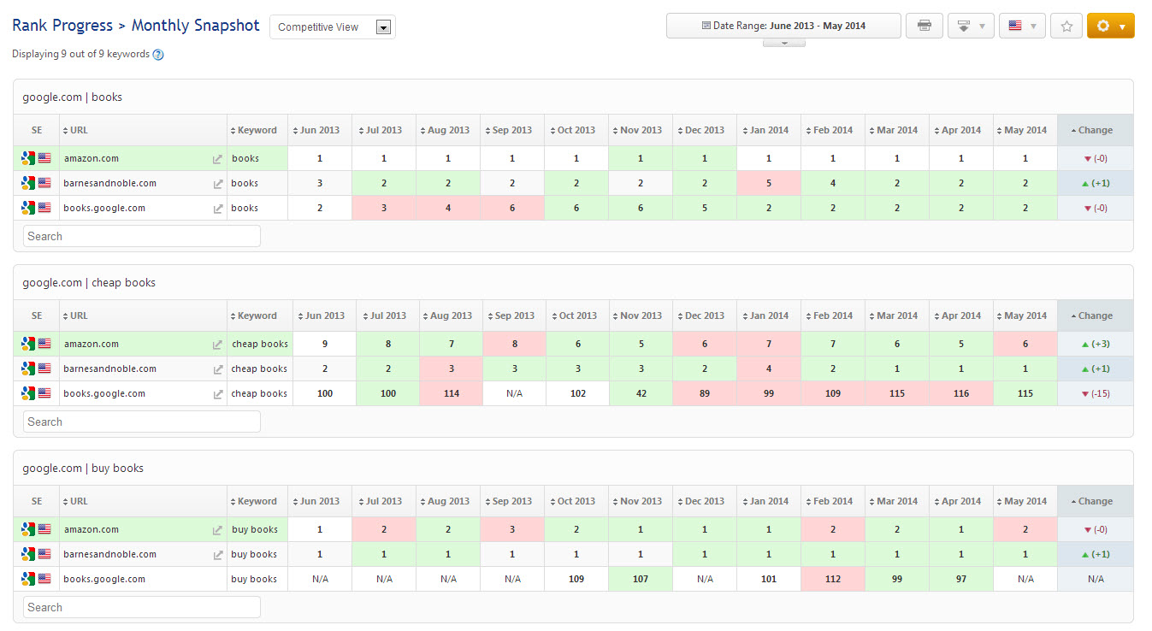Click US flag icon in barnesandnoble.com buy books row
The image size is (1152, 631).
coord(44,554)
